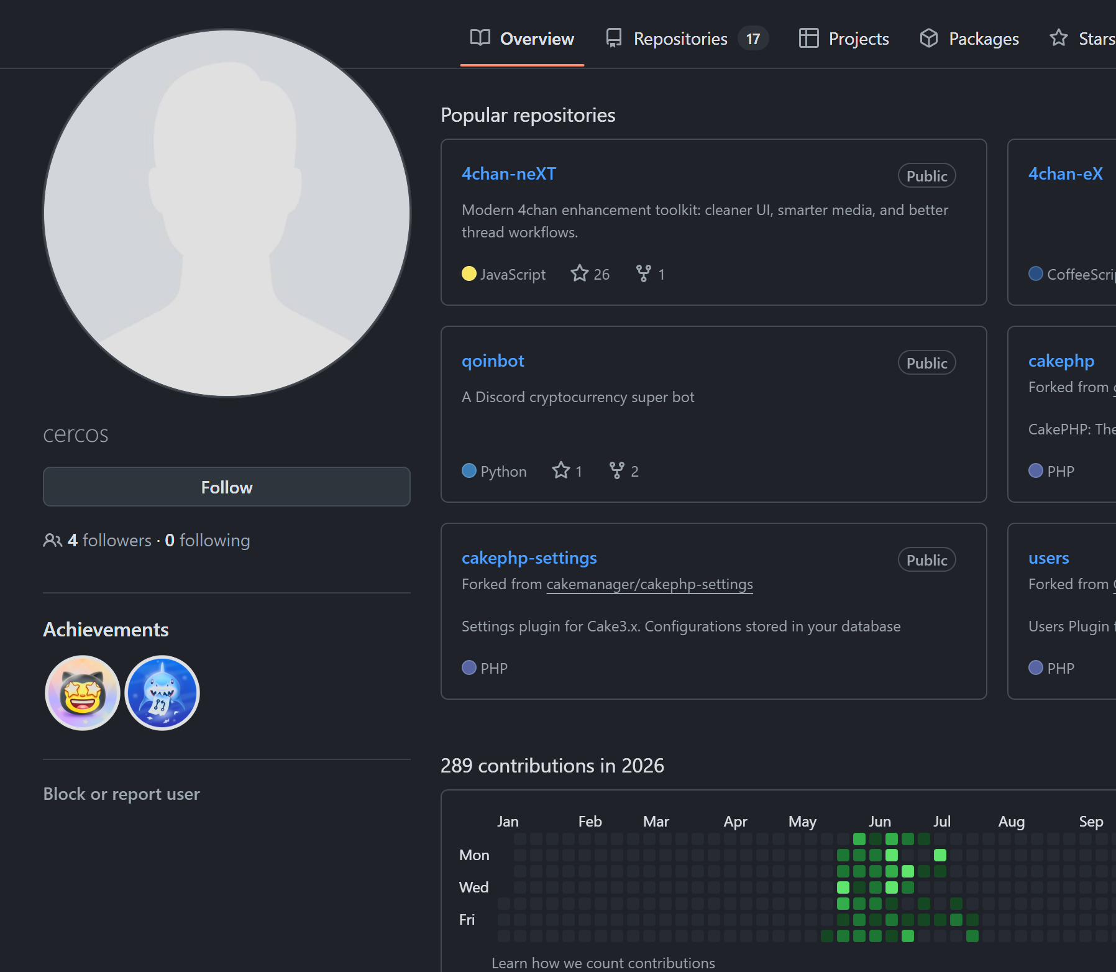This screenshot has height=972, width=1116.
Task: Click the Public badge on 4chan-neXT
Action: pos(926,176)
